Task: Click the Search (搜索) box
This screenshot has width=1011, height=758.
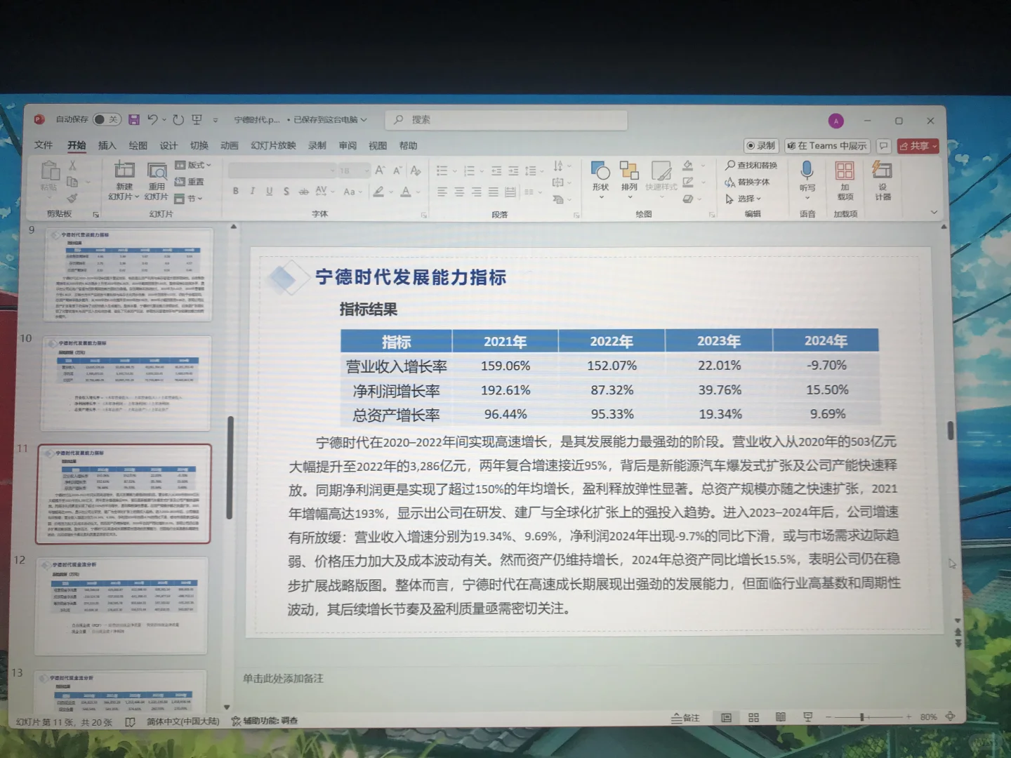Action: coord(506,120)
